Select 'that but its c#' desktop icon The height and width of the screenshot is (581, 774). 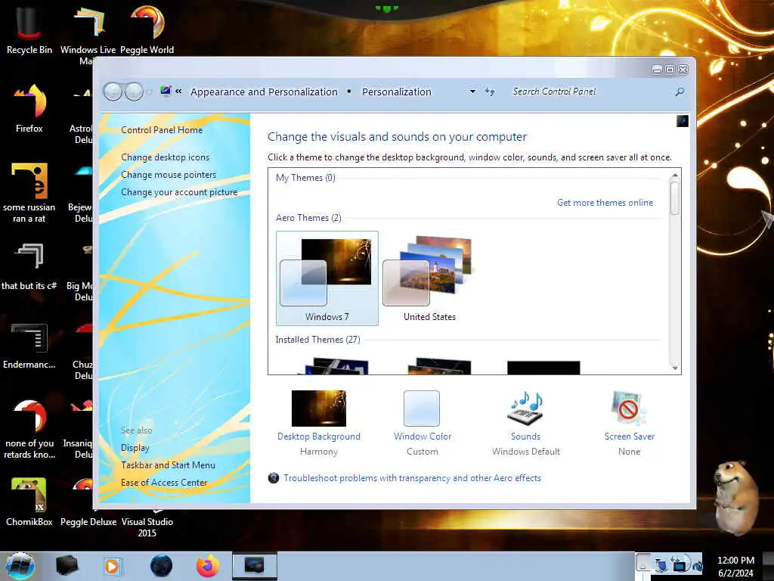(29, 267)
